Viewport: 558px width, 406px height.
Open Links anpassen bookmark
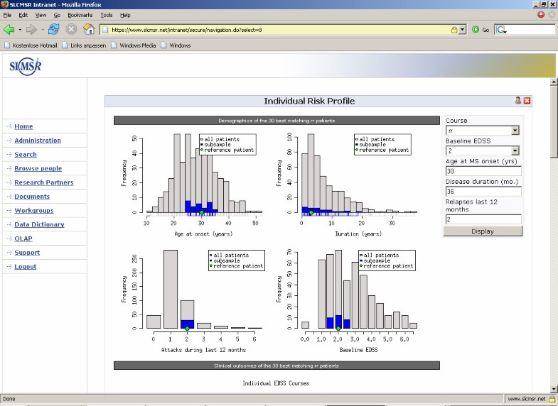(x=84, y=45)
